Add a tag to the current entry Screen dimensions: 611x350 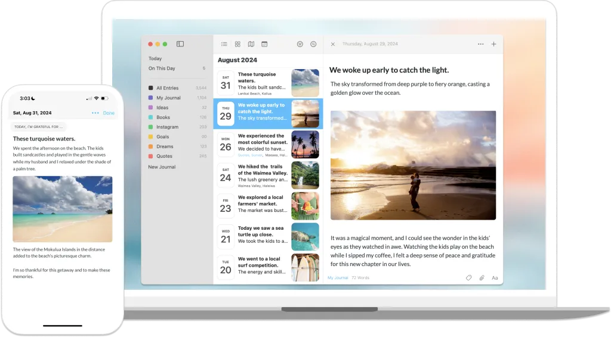(470, 277)
